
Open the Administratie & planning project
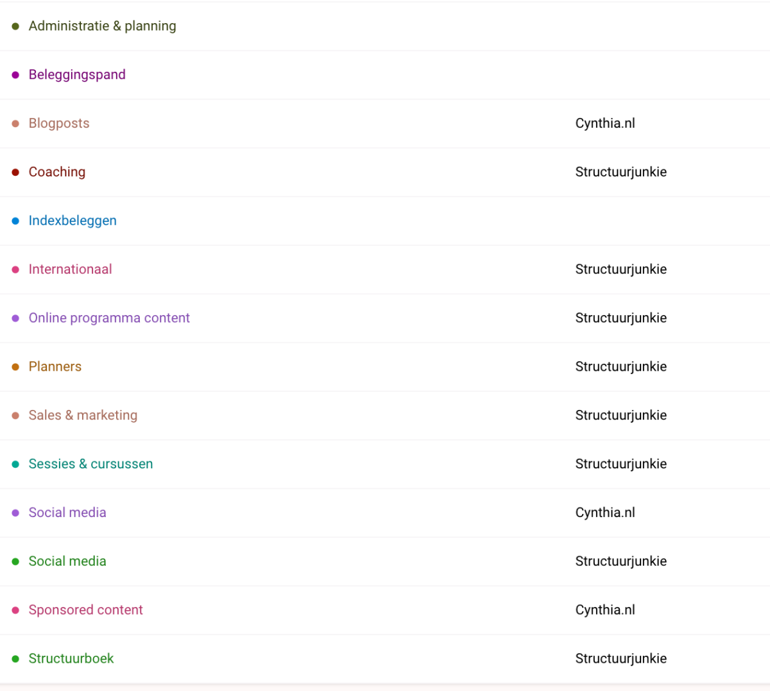(102, 26)
